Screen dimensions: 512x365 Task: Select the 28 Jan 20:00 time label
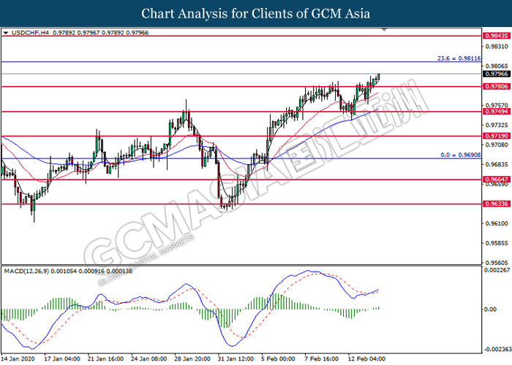tap(192, 359)
